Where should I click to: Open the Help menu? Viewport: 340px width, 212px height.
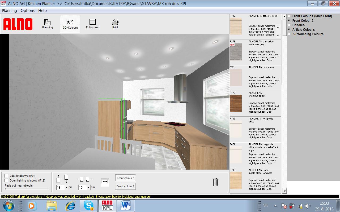pos(42,11)
